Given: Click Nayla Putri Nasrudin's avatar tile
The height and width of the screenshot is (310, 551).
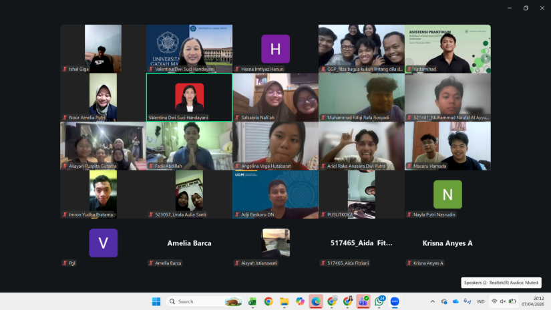Looking at the screenshot, I should click(447, 194).
